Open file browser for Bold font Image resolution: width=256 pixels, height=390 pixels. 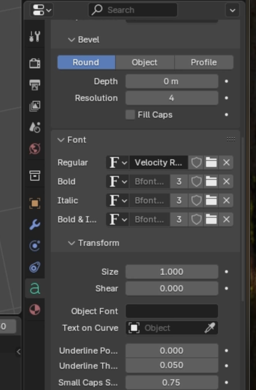211,182
